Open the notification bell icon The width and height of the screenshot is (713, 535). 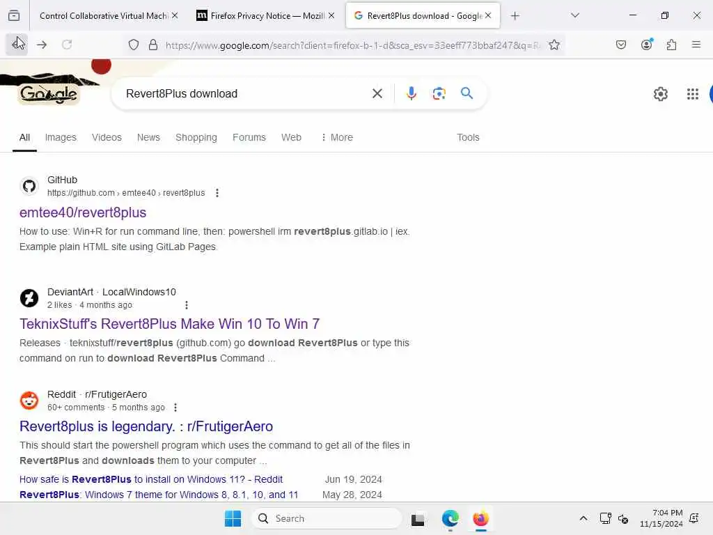coord(694,518)
